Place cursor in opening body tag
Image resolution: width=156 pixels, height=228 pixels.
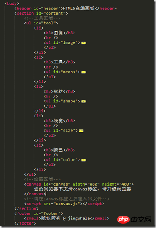12,3
